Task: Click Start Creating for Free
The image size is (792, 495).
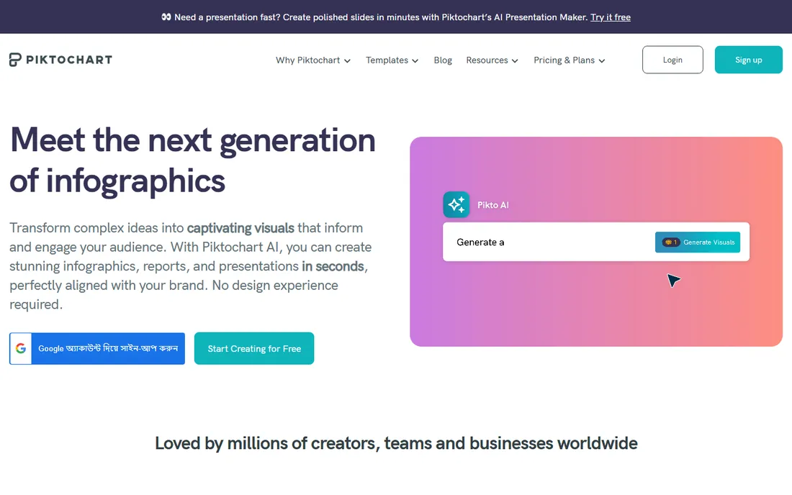Action: [254, 348]
